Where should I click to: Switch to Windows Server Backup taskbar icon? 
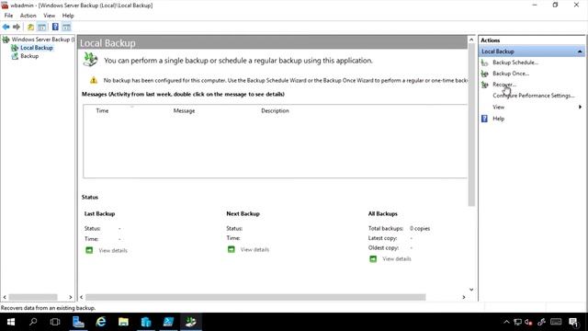coord(191,322)
